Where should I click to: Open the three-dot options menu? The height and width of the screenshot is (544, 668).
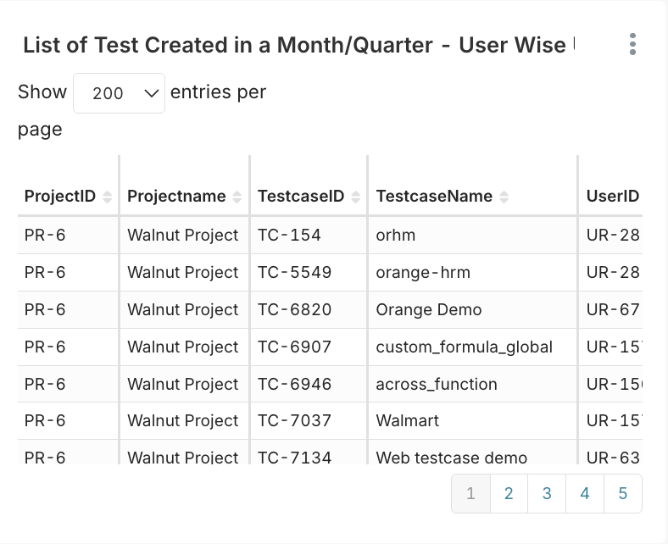(x=632, y=45)
